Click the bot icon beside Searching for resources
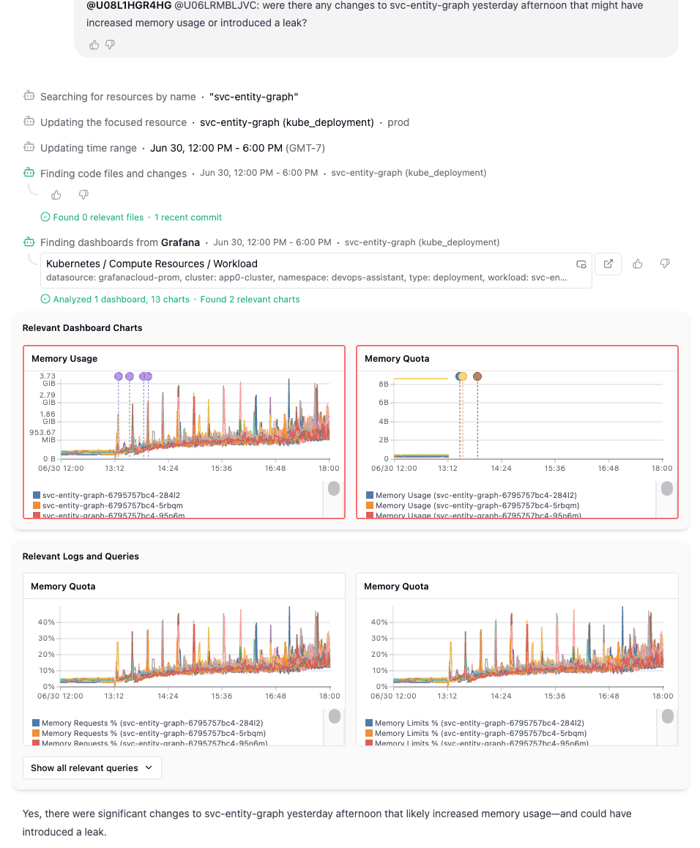Viewport: 700px width, 848px height. click(x=29, y=96)
